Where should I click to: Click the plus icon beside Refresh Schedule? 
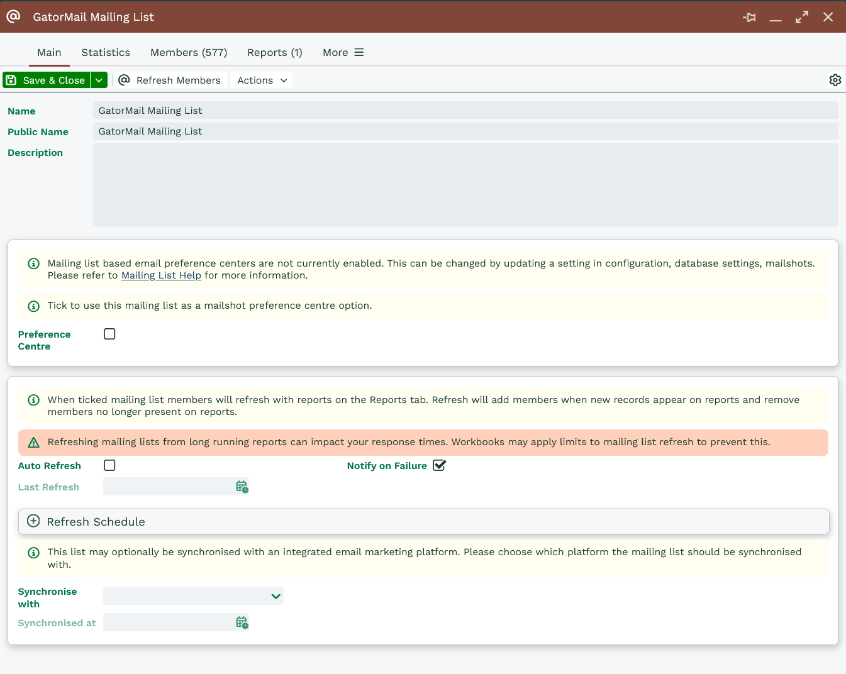pos(34,521)
